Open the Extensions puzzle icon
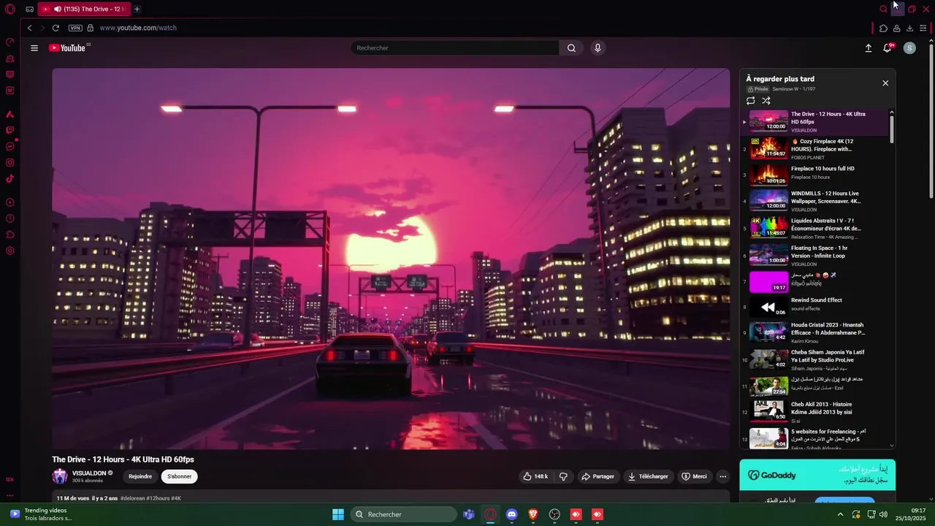 (883, 28)
